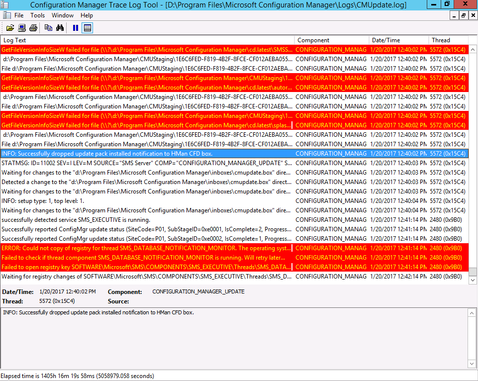Viewport: 478px width, 381px height.
Task: Select the update status row with SubStageID=0xe0002
Action: [234, 239]
